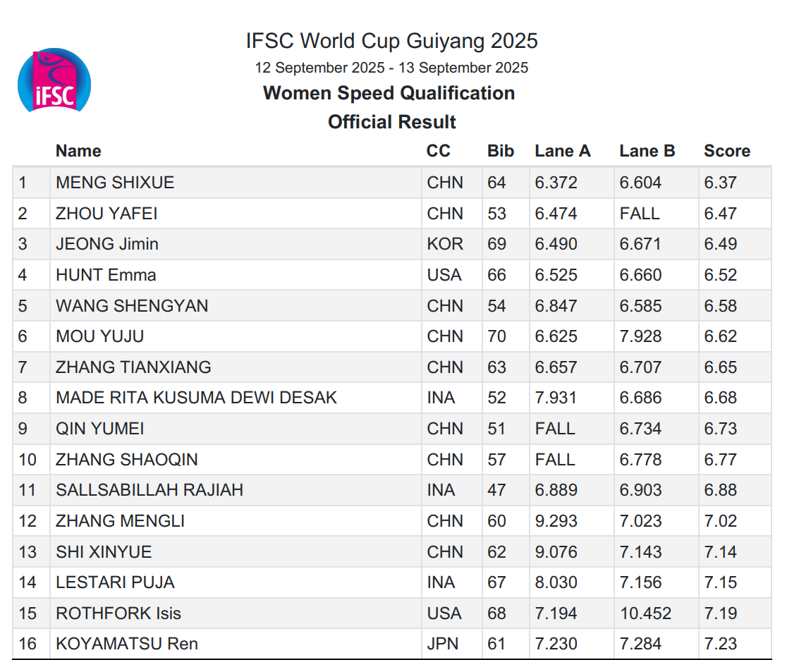
Task: Click the name KOYAMATSU Ren
Action: tap(127, 644)
